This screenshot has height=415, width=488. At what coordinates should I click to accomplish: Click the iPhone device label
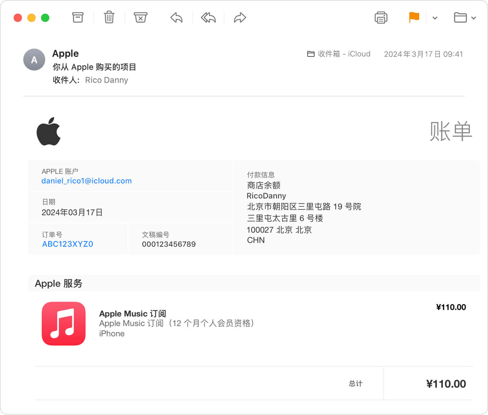click(x=112, y=334)
